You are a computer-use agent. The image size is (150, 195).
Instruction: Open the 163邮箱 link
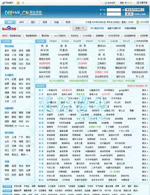pyautogui.click(x=50, y=123)
